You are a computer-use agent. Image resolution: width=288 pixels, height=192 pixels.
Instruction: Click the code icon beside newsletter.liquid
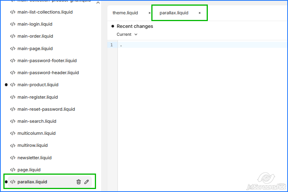click(x=13, y=158)
